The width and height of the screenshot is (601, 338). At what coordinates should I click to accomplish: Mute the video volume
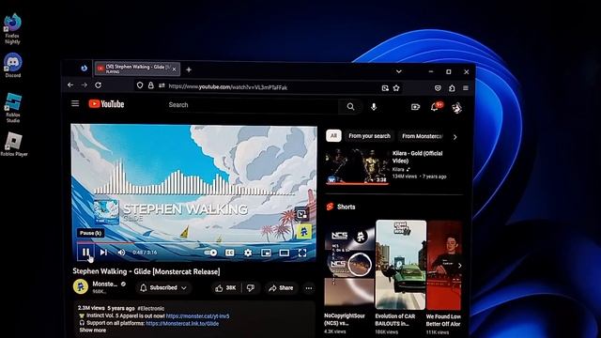tap(121, 253)
